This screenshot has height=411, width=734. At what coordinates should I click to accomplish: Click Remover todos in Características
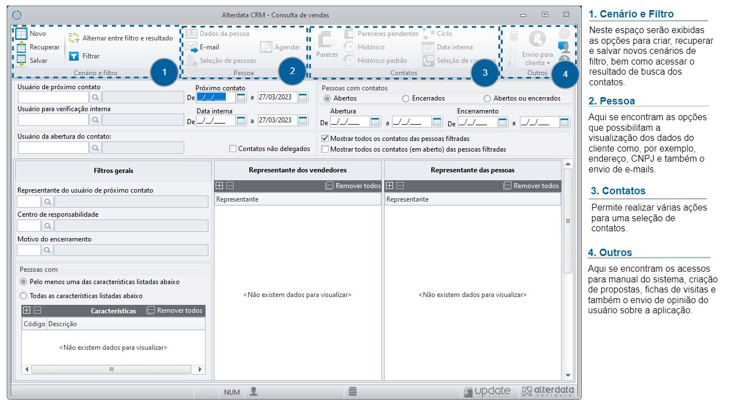[x=175, y=310]
